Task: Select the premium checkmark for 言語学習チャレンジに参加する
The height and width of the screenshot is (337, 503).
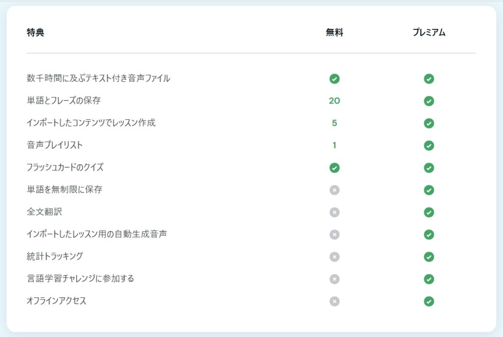Action: click(x=429, y=279)
